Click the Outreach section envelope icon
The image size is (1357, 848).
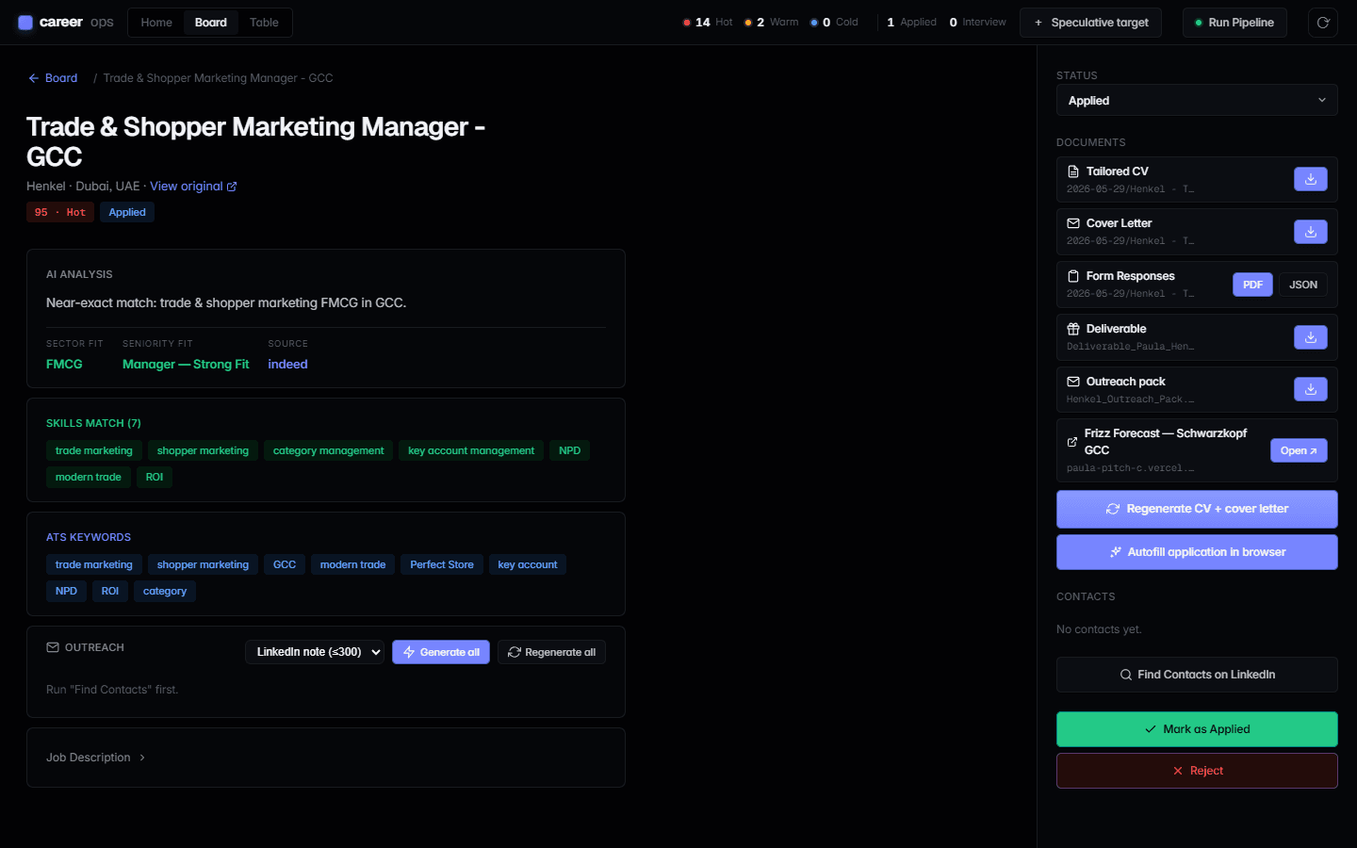(x=53, y=647)
